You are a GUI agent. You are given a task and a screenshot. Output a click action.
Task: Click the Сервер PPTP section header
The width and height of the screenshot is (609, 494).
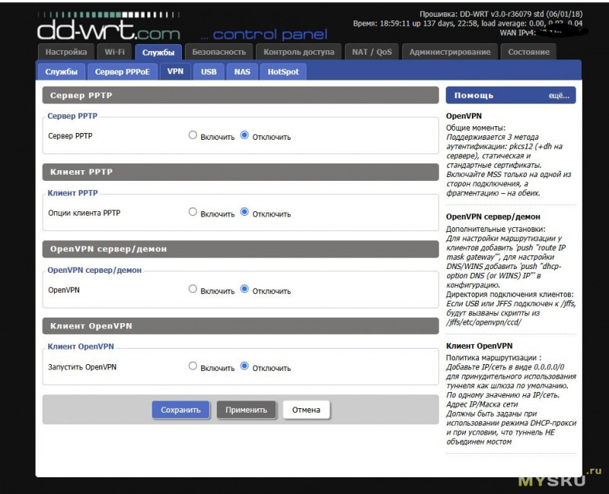tap(241, 96)
